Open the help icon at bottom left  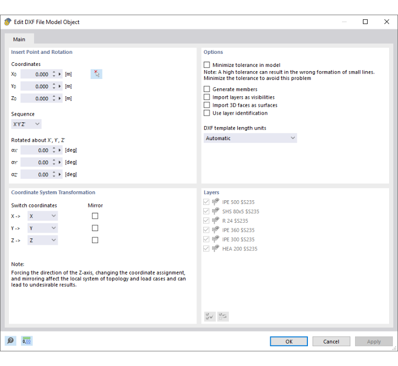coord(10,341)
